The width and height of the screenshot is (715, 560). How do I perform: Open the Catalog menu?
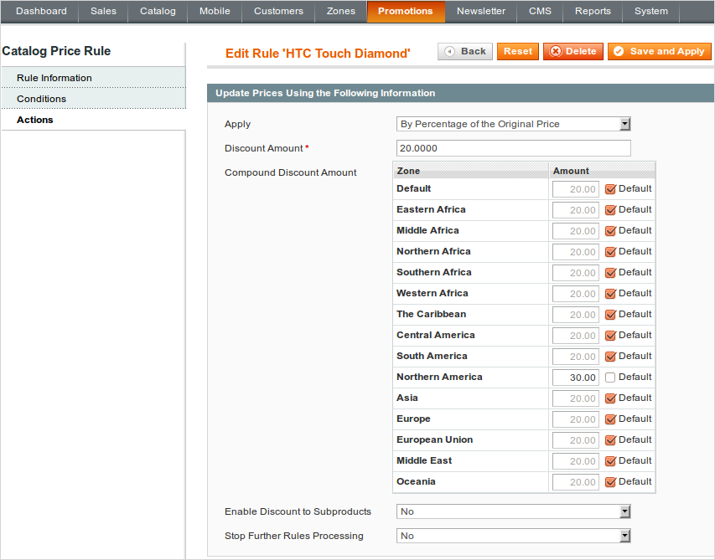[158, 11]
